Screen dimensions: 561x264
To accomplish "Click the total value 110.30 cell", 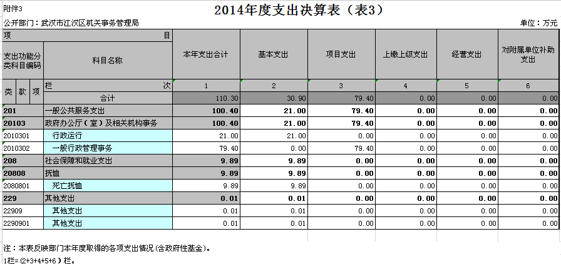I will [x=206, y=98].
